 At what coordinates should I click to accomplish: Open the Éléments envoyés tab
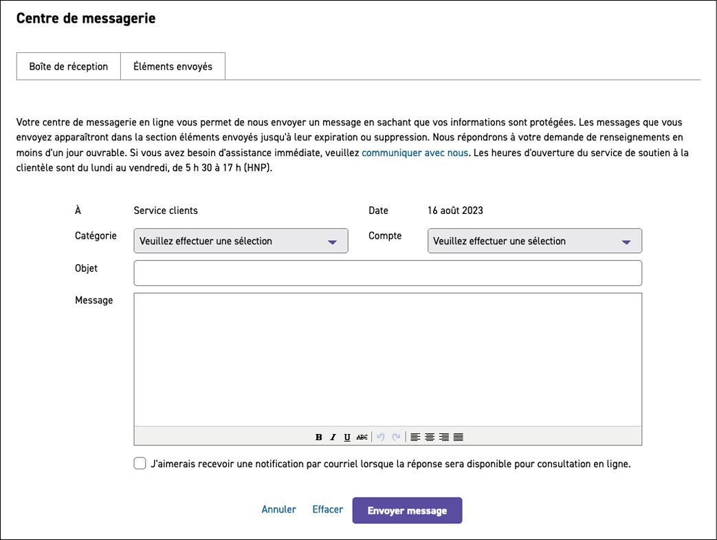tap(173, 67)
